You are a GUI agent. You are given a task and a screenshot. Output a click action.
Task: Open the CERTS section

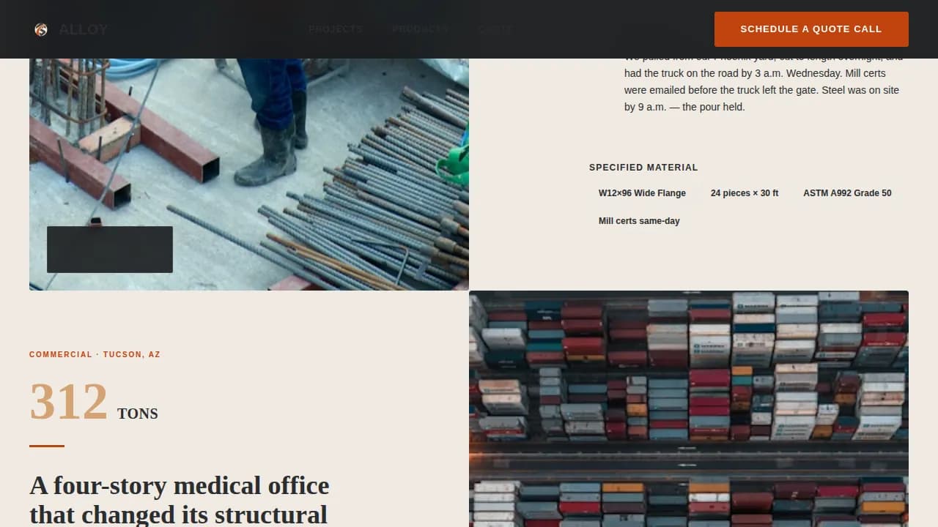pyautogui.click(x=495, y=29)
